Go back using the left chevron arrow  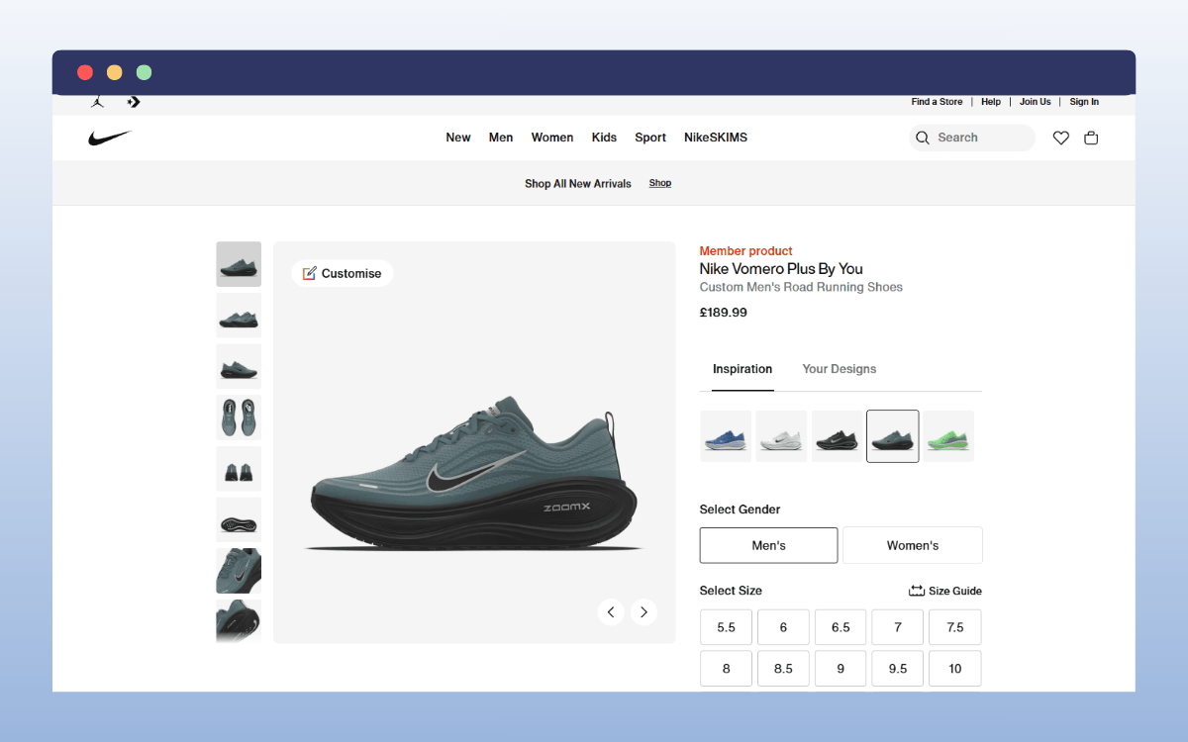coord(610,611)
